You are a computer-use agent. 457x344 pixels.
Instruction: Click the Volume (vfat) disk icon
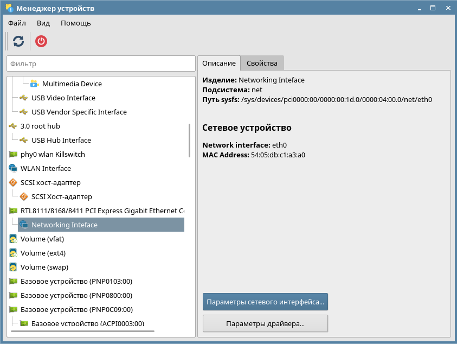click(13, 239)
